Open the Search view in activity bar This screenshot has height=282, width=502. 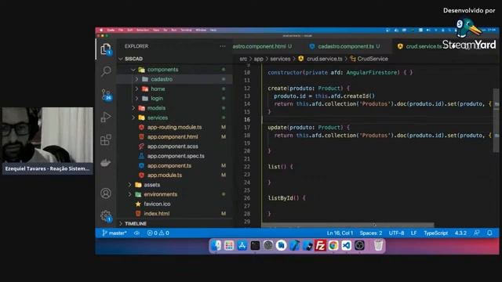[106, 70]
